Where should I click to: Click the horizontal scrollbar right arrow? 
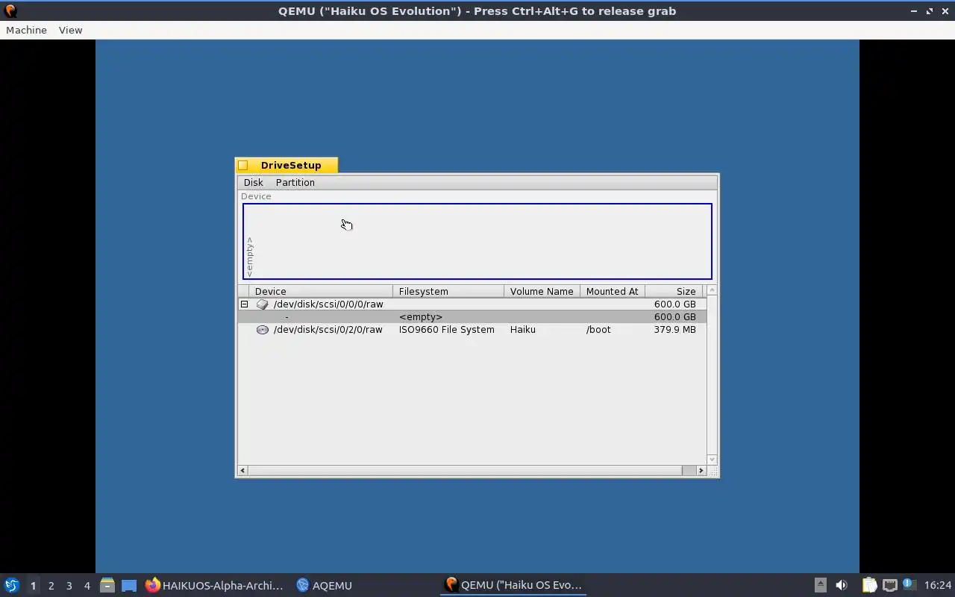click(x=701, y=470)
